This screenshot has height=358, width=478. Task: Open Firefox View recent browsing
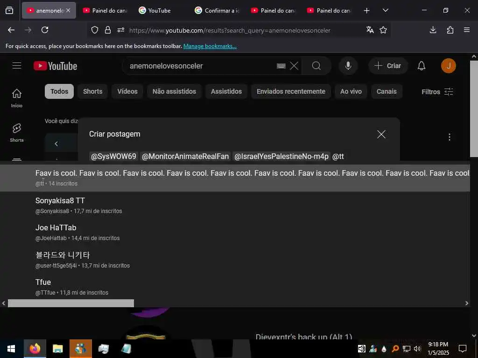click(9, 10)
